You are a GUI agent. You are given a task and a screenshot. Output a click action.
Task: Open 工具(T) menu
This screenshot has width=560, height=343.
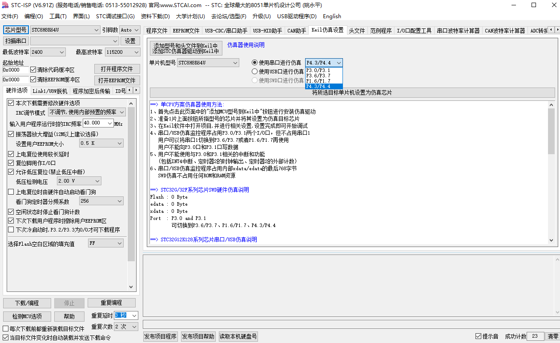[58, 16]
